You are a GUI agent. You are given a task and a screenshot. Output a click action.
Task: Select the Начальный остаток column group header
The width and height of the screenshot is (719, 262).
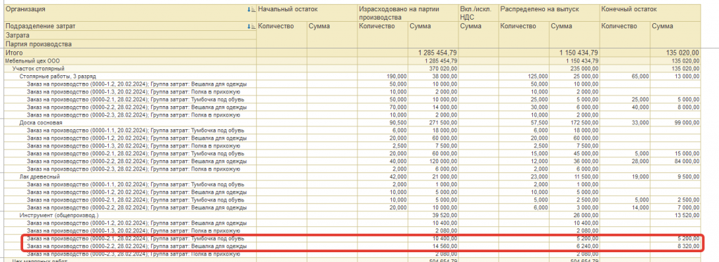[307, 13]
